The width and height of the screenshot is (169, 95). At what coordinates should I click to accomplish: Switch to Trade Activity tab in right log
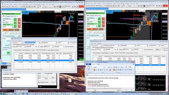(x=96, y=53)
